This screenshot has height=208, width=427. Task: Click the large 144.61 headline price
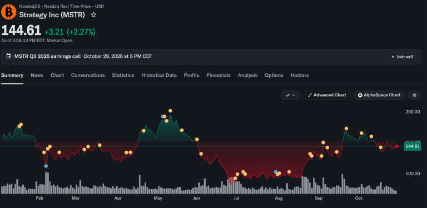coord(21,31)
